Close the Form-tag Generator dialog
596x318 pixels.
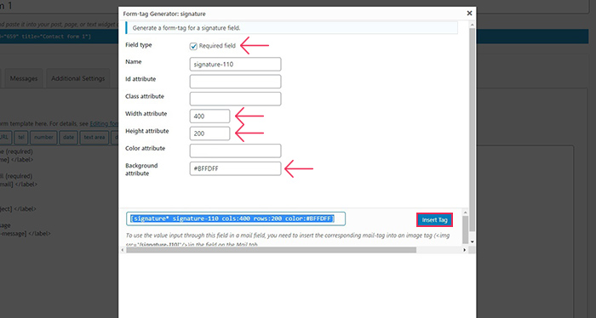(x=469, y=14)
